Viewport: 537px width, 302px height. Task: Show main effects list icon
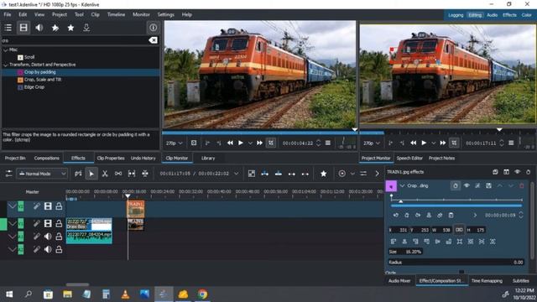click(8, 28)
